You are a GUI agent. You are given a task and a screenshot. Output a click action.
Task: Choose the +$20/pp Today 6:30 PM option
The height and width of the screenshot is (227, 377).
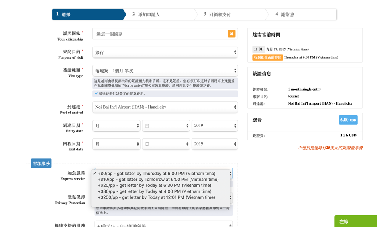(x=154, y=185)
